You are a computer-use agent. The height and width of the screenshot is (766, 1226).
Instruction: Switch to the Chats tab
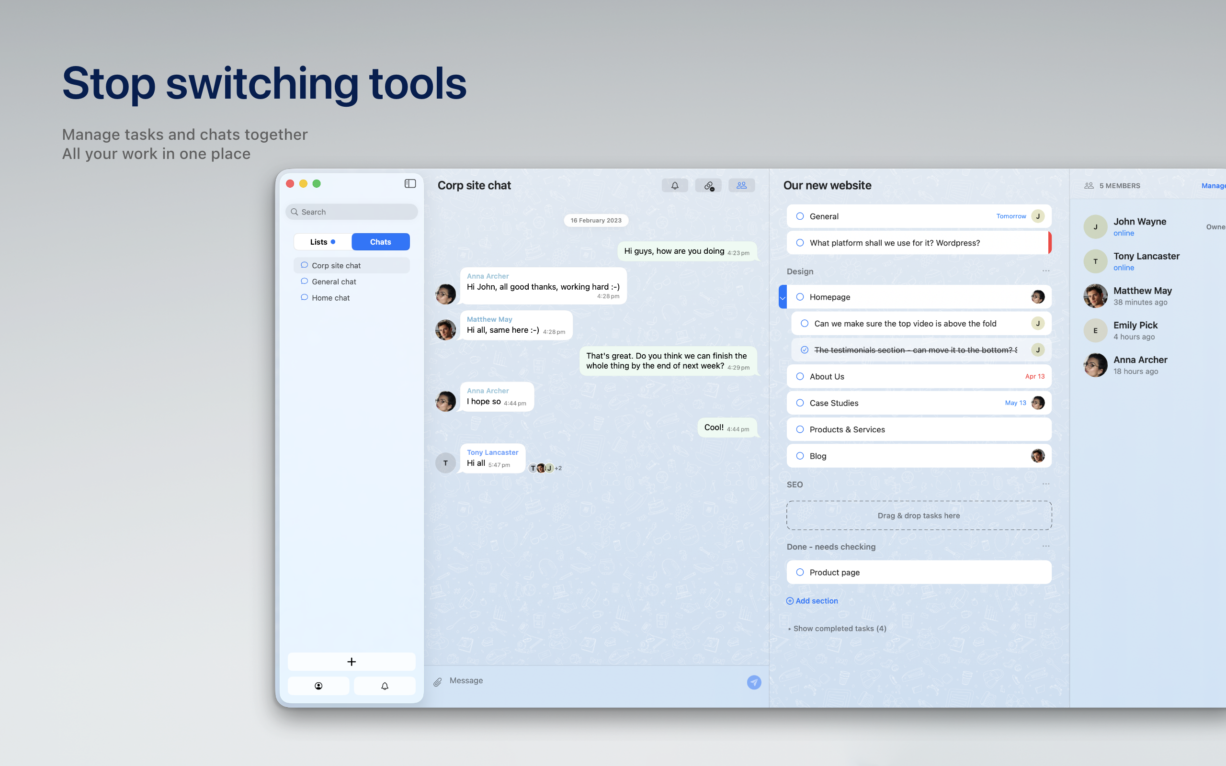[x=380, y=242]
